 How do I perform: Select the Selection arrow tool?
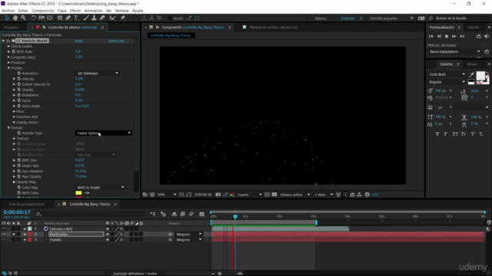(7, 18)
